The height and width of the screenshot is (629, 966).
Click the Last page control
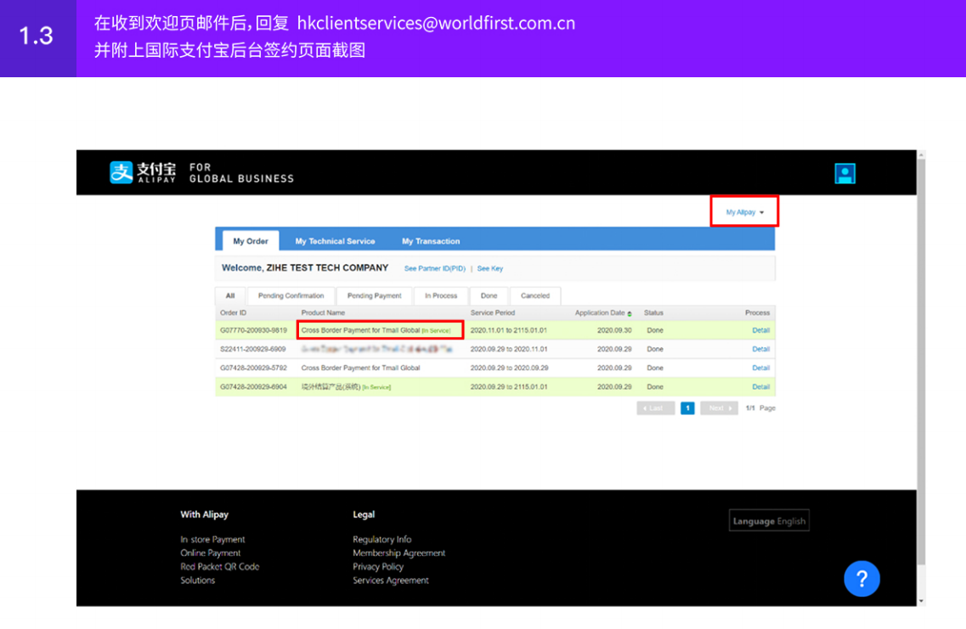(655, 407)
